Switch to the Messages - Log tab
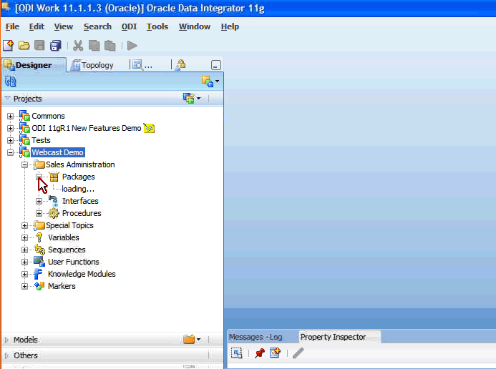The image size is (496, 369). click(x=256, y=337)
